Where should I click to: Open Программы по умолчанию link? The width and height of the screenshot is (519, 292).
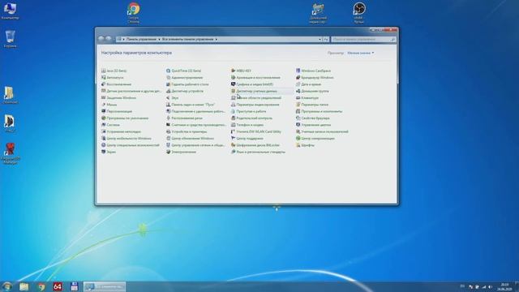pos(127,118)
